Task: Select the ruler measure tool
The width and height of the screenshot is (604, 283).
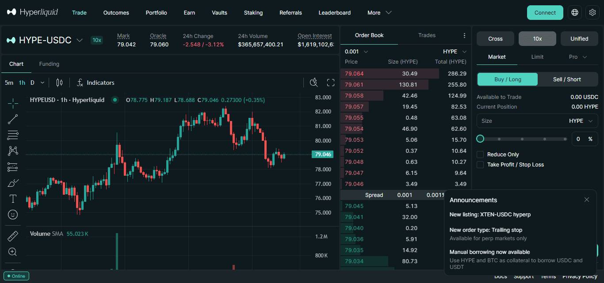Action: (x=13, y=236)
